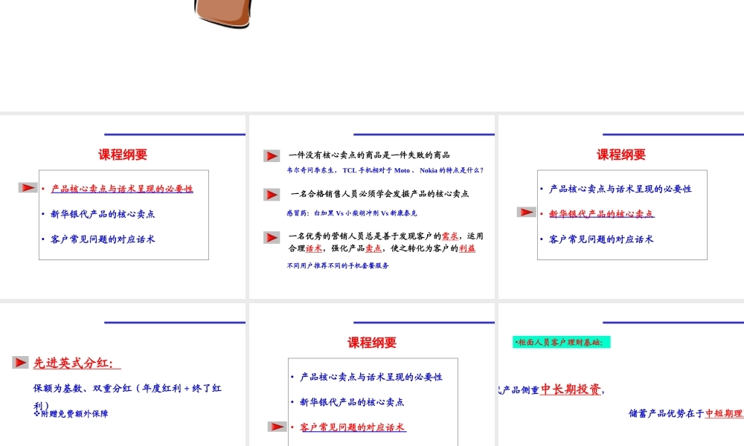Click the line 一件没有核心卖点的商品是一件失败的商品

tap(369, 155)
